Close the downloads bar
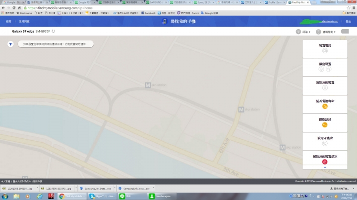This screenshot has width=357, height=200. click(354, 189)
